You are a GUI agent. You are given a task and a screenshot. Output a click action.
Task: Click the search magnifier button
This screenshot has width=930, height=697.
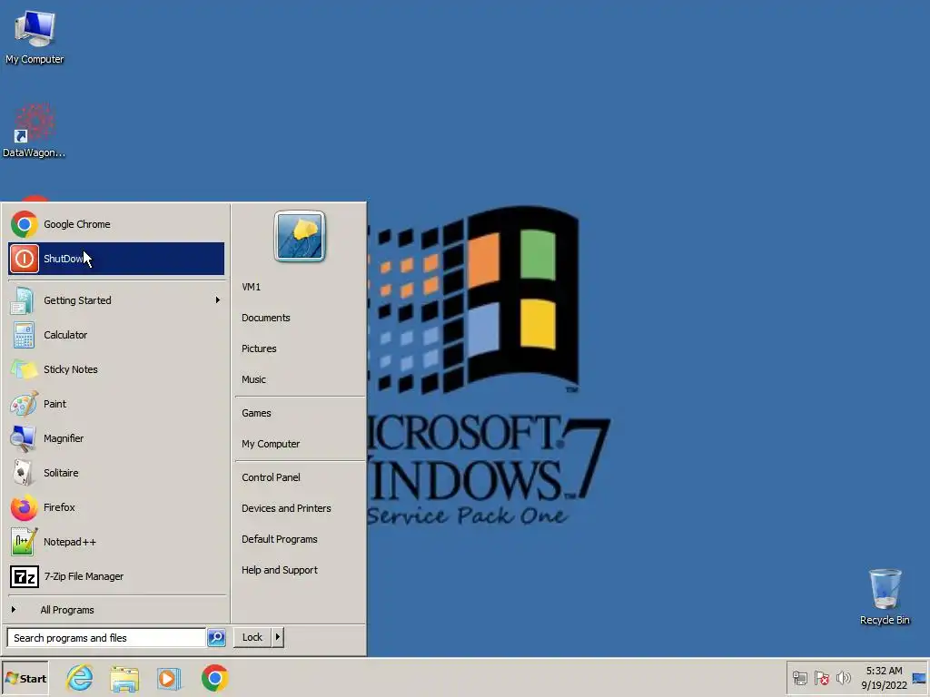pos(216,638)
